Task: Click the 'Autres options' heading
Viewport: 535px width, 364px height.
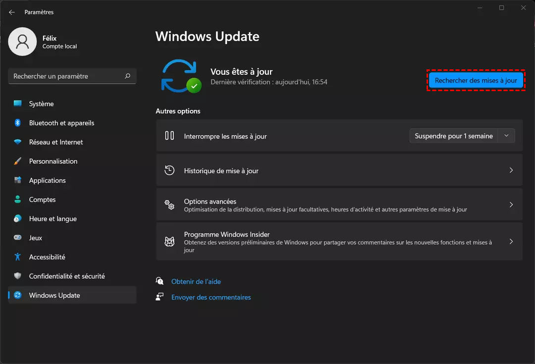Action: [178, 111]
